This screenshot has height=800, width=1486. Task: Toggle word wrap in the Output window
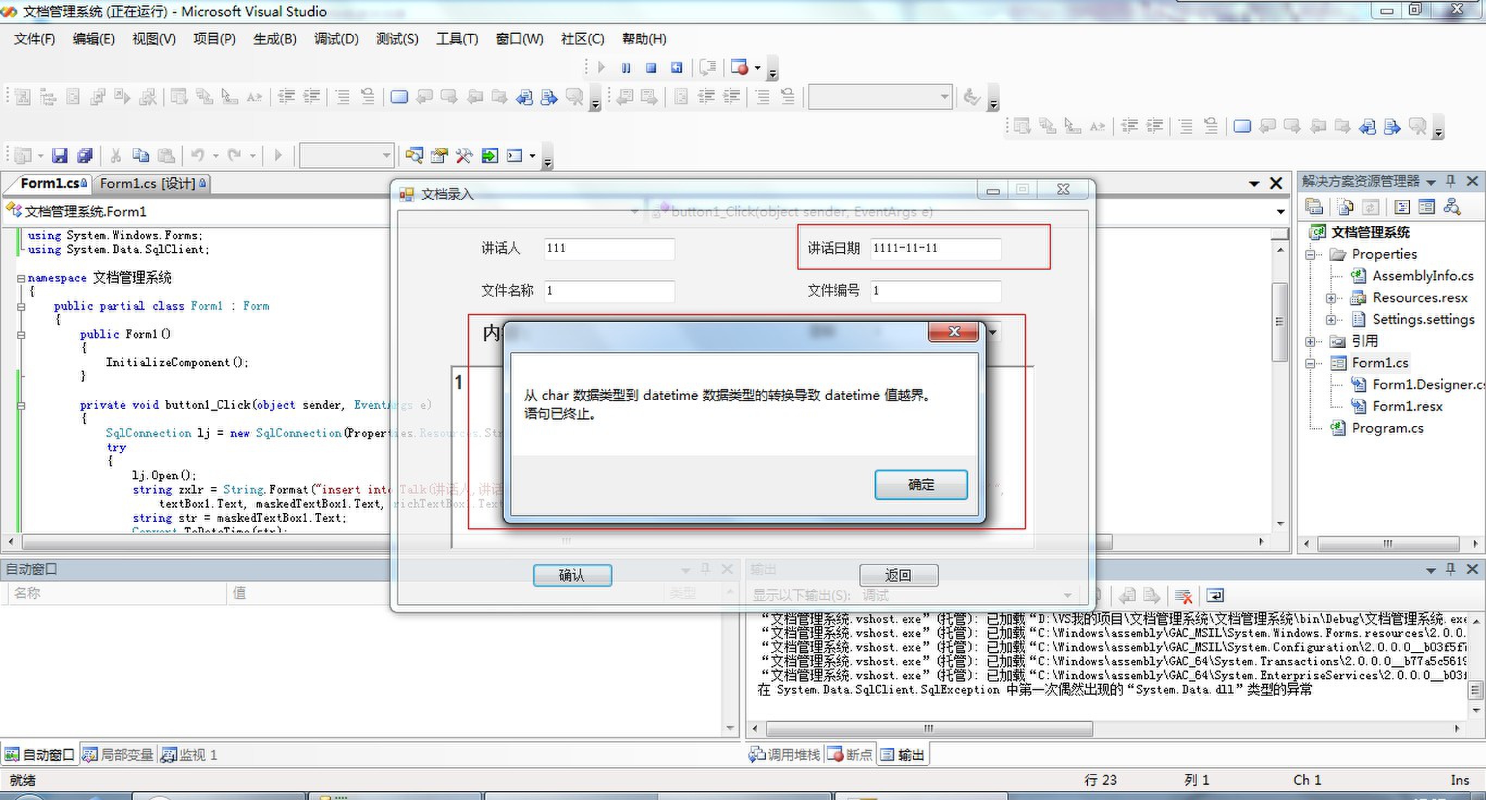[1215, 596]
